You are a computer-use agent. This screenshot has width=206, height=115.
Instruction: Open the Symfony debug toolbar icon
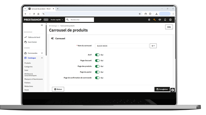(x=173, y=90)
